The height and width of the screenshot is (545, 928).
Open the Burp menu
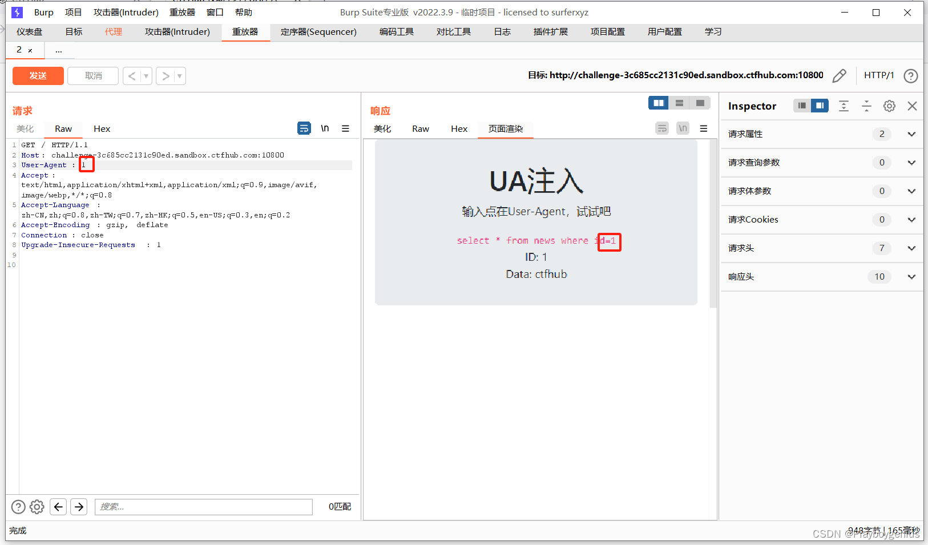[x=44, y=13]
